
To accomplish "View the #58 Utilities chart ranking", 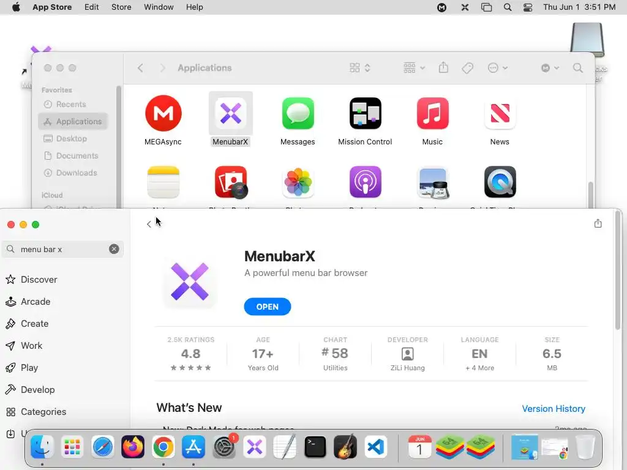I will point(335,354).
